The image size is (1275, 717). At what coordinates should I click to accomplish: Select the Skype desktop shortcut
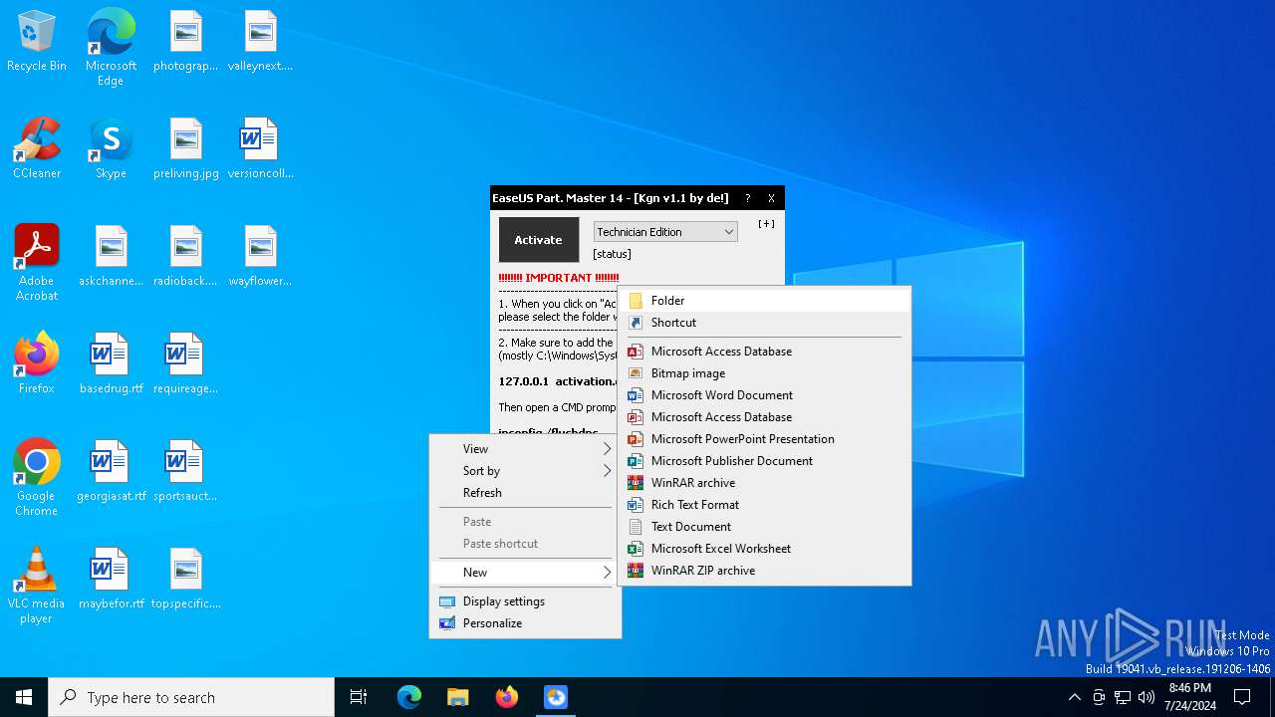pos(111,149)
